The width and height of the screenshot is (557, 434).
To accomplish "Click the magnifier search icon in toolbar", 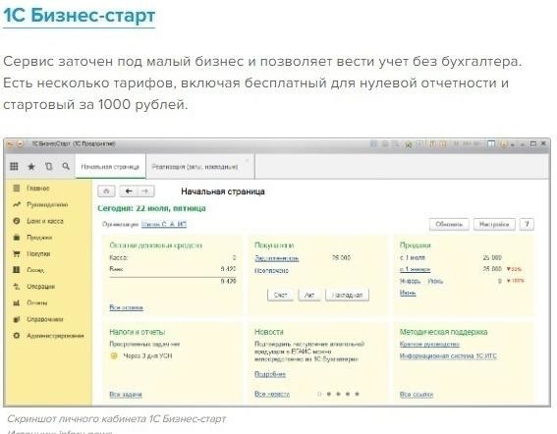I will point(66,166).
